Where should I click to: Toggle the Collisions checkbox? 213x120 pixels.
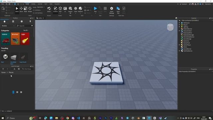[x=34, y=10]
